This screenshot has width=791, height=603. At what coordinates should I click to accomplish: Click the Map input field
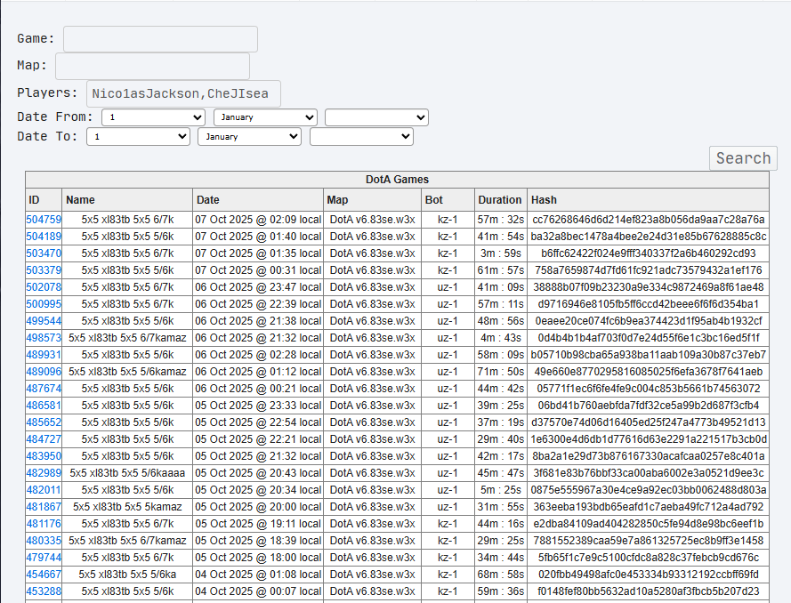tap(152, 66)
